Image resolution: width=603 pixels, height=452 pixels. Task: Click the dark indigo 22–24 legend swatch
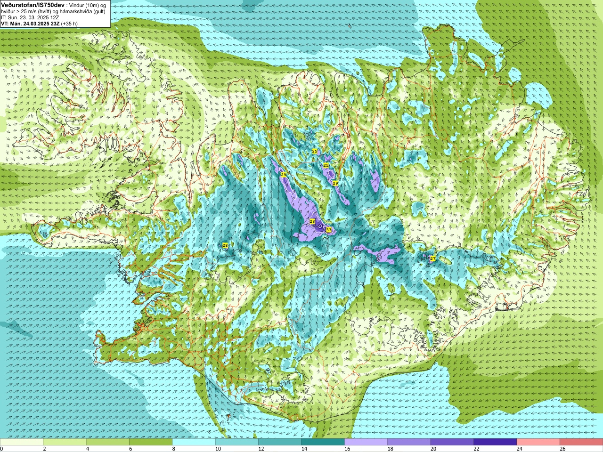495,442
